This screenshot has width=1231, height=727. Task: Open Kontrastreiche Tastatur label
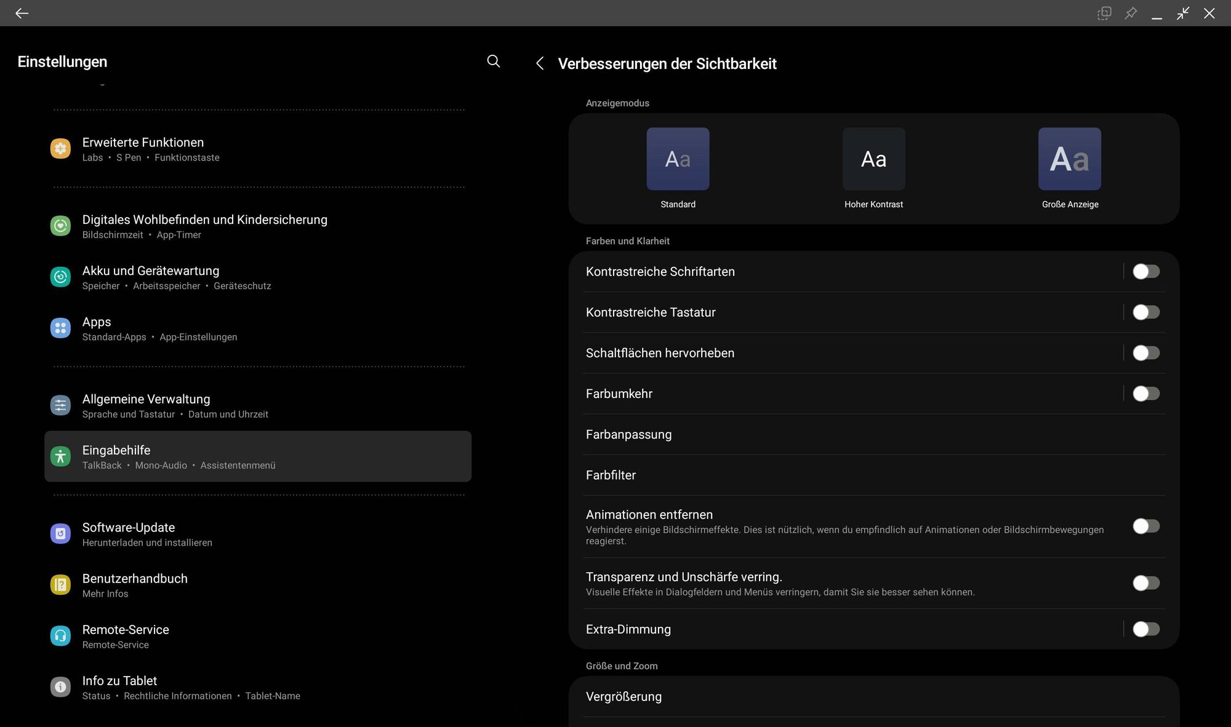coord(651,312)
